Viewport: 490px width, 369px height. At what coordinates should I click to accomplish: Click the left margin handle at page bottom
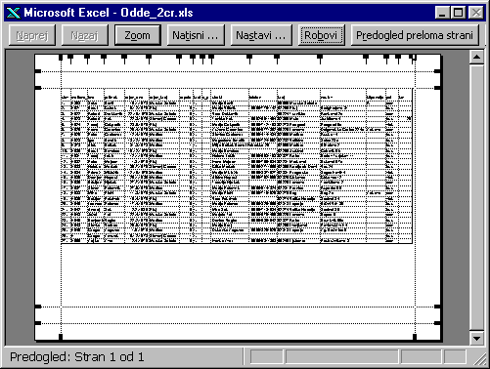[61, 337]
